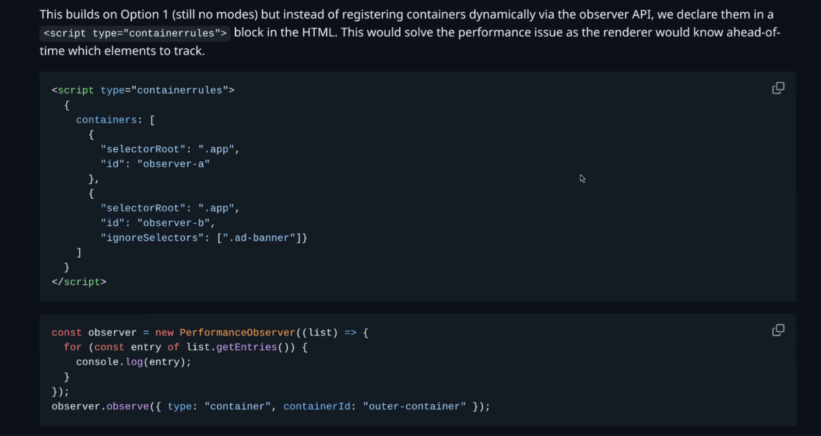The height and width of the screenshot is (436, 821).
Task: Click the observe method in last line
Action: 128,406
